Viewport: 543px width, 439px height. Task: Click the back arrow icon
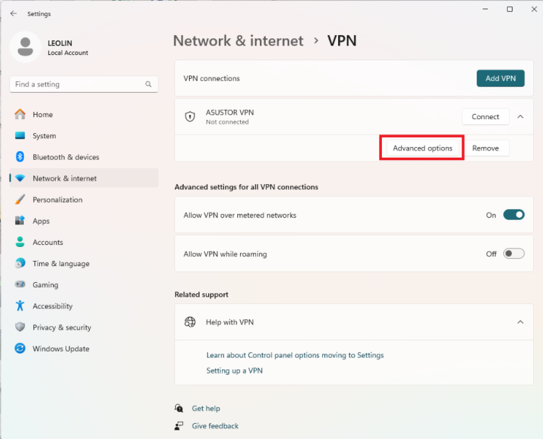pos(13,13)
